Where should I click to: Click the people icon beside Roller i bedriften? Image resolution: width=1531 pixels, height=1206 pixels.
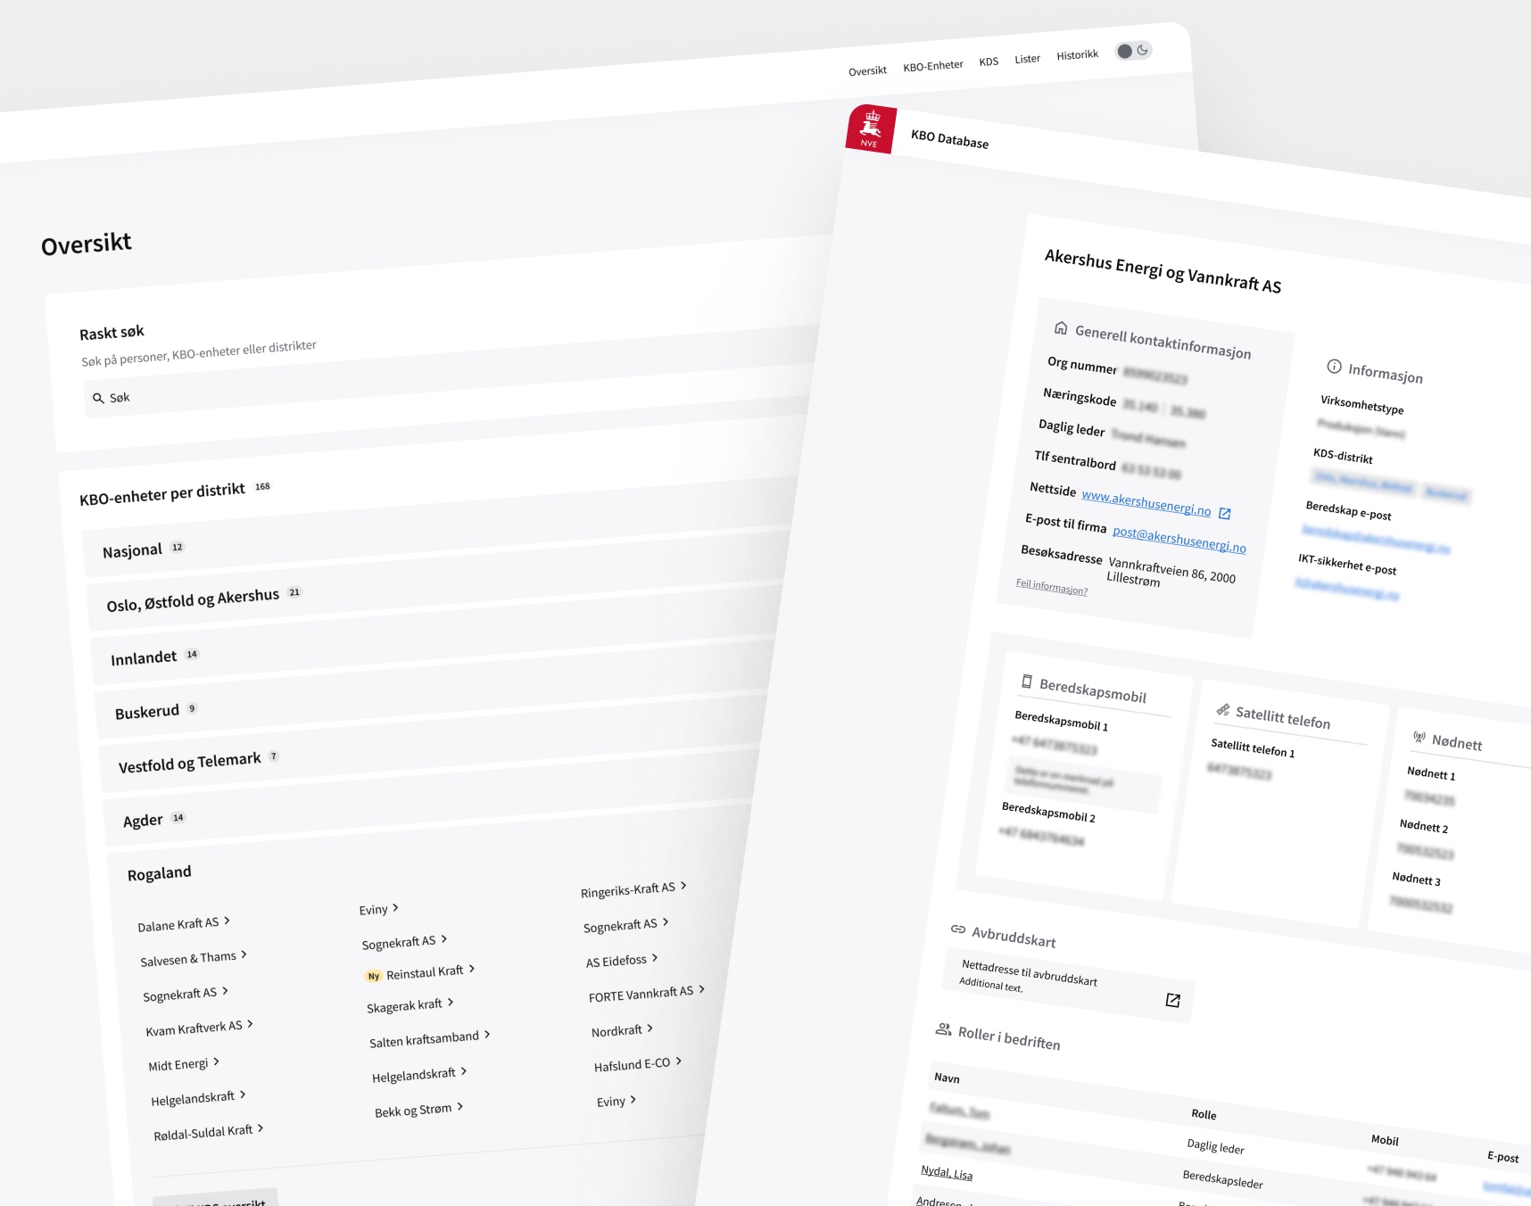[x=943, y=1029]
